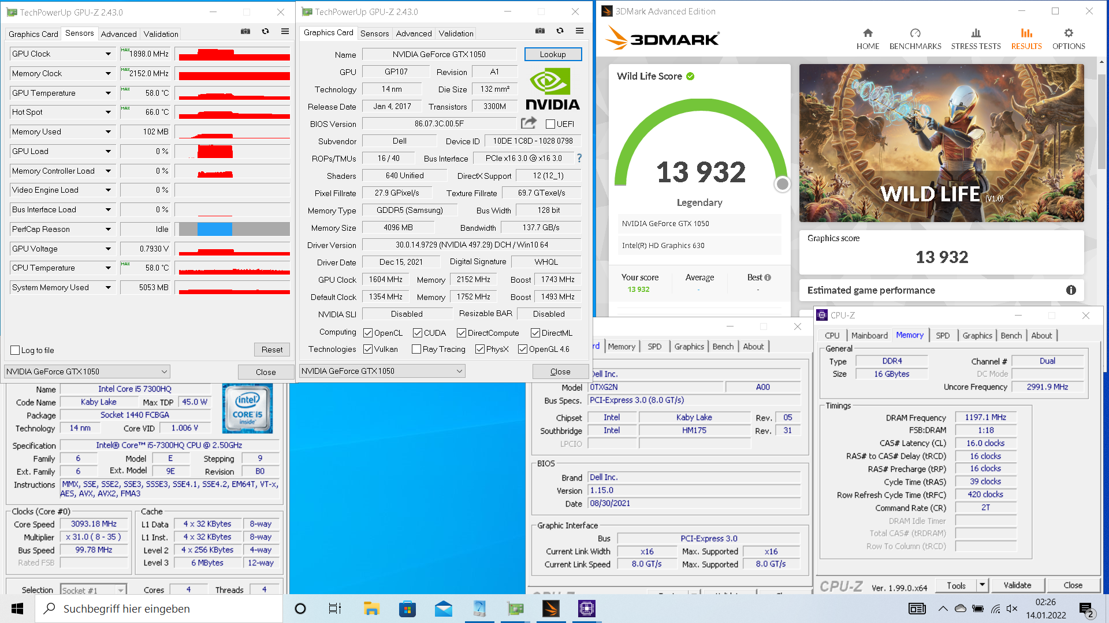This screenshot has width=1109, height=623.
Task: Open notification center icon
Action: point(1086,609)
